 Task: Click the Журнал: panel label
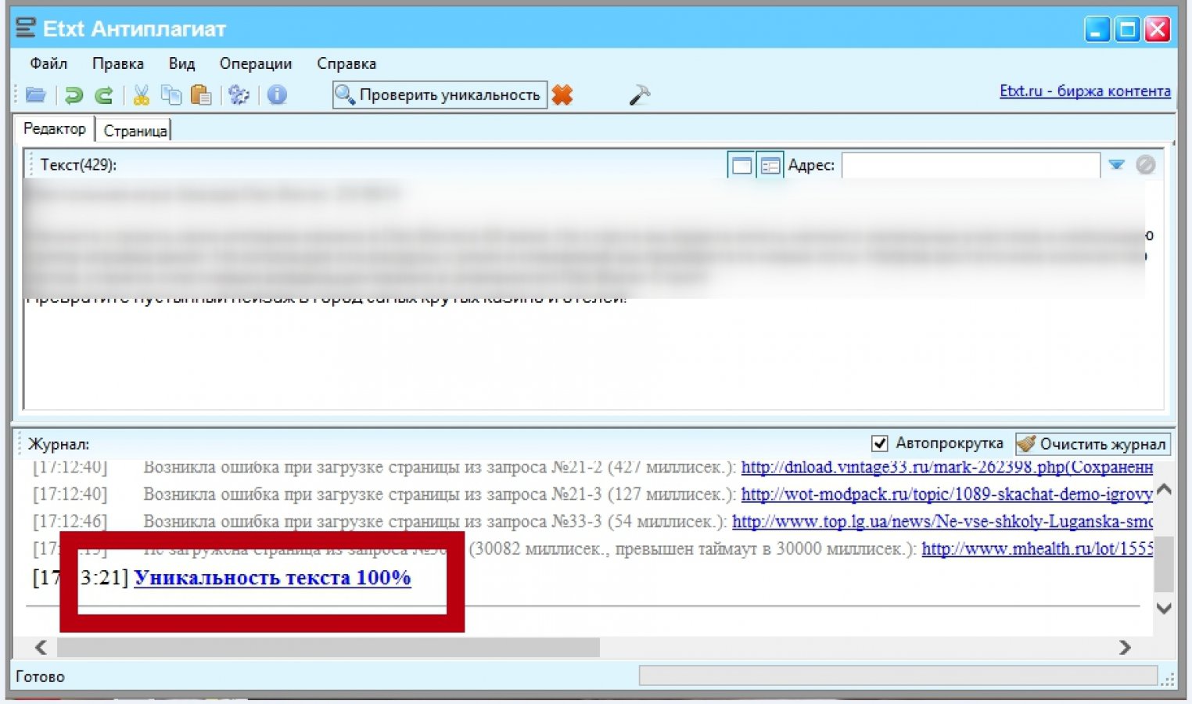click(x=59, y=444)
